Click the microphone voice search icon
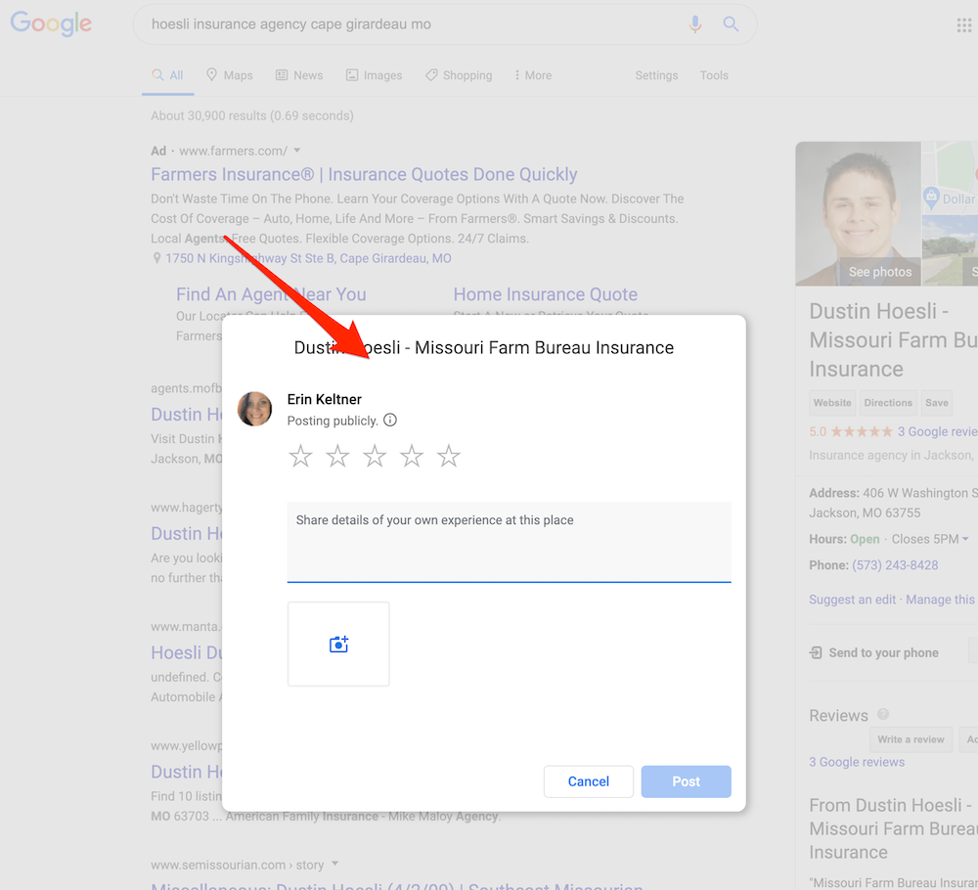 click(x=694, y=24)
